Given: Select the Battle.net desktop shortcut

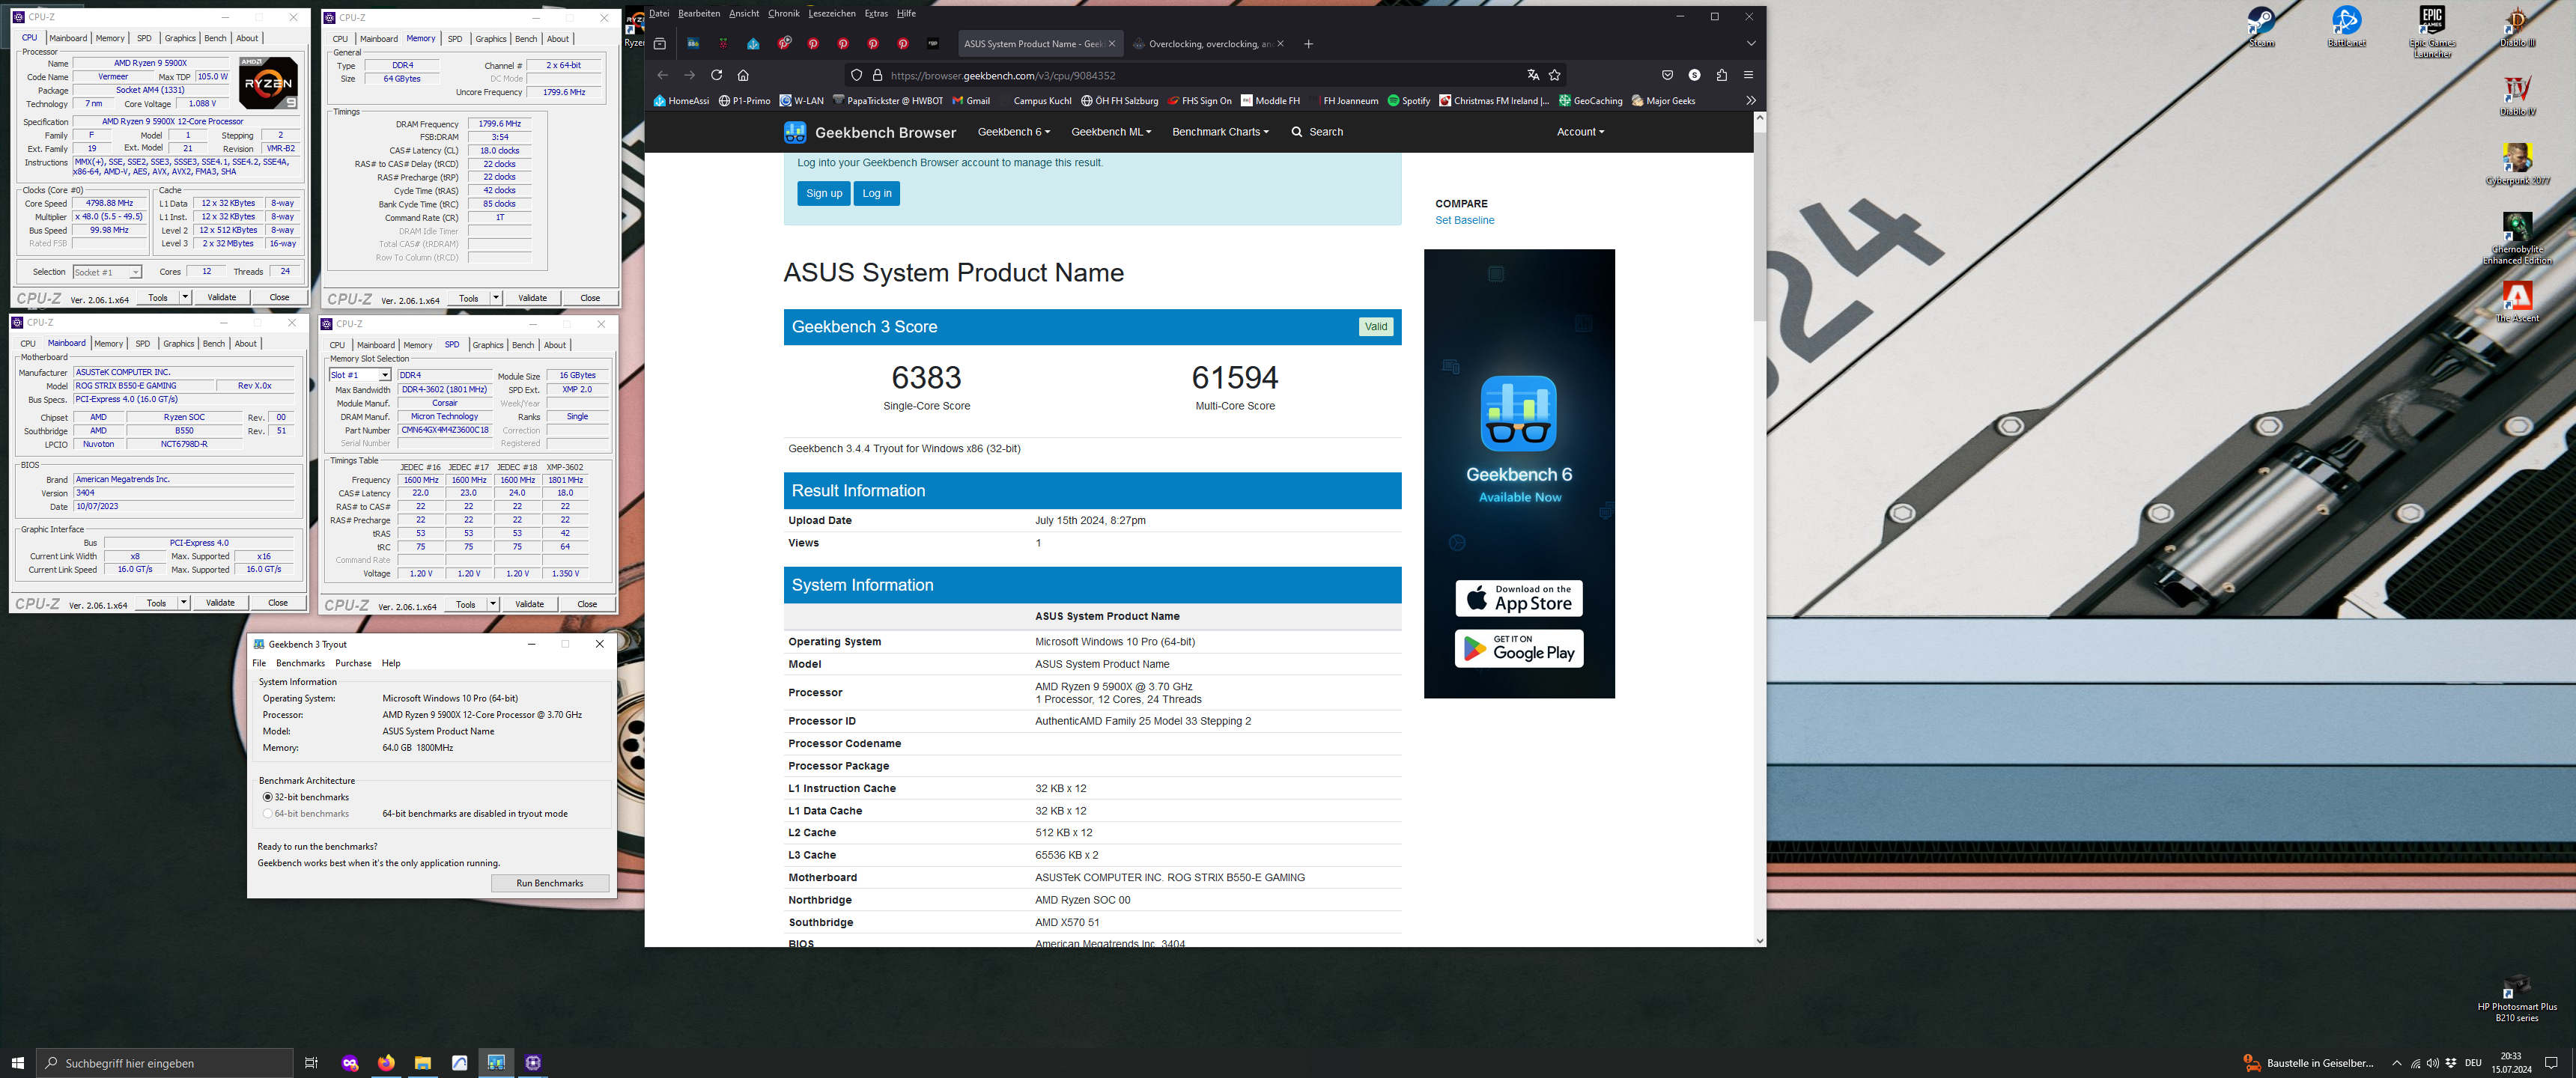Looking at the screenshot, I should pyautogui.click(x=2346, y=27).
